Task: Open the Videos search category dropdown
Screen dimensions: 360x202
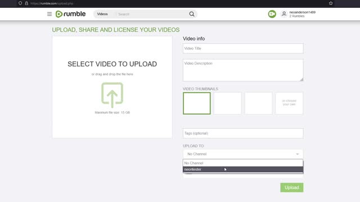Action: pos(102,14)
